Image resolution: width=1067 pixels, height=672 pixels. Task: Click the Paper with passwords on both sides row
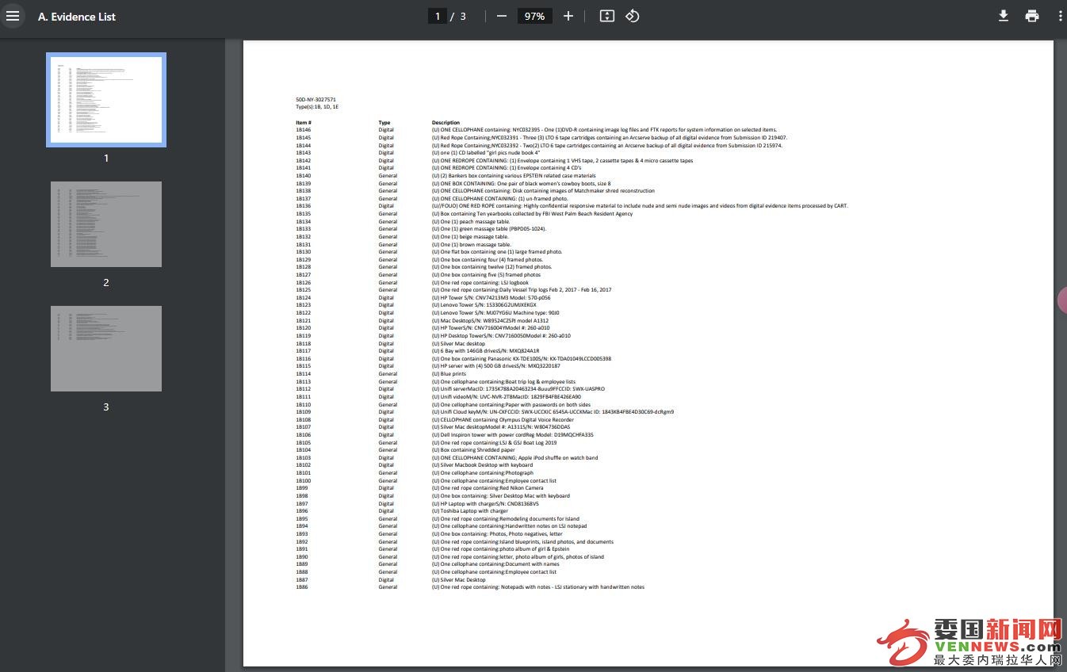(x=511, y=405)
